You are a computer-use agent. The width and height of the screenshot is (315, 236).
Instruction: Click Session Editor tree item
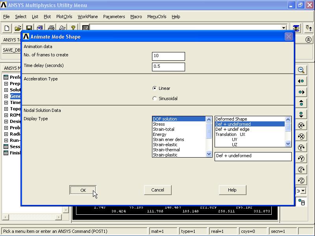12,147
